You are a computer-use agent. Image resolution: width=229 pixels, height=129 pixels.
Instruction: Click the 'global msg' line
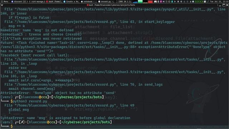[x=19, y=110]
